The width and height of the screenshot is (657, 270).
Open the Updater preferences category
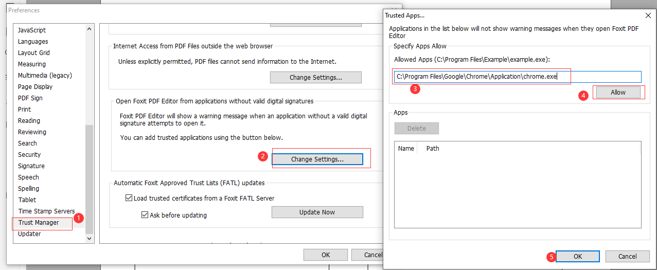tap(29, 234)
